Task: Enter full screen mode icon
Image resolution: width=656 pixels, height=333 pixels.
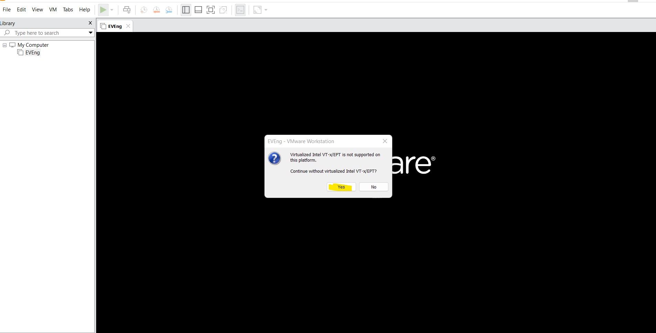Action: pos(211,10)
